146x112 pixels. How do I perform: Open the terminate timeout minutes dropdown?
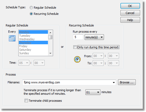point(93,92)
